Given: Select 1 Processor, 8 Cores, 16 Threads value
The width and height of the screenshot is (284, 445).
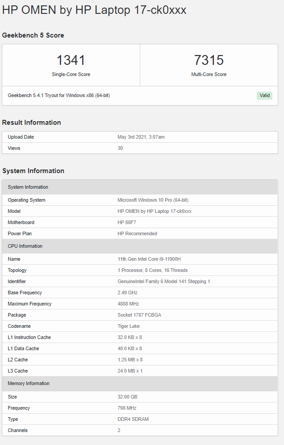Looking at the screenshot, I should click(152, 270).
